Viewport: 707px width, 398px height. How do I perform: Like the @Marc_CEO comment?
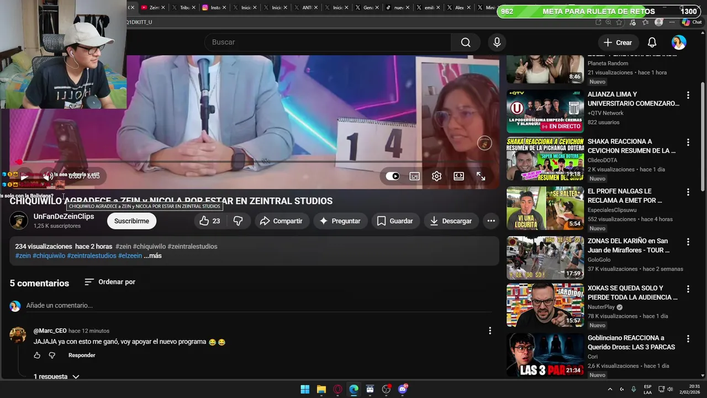click(x=37, y=355)
